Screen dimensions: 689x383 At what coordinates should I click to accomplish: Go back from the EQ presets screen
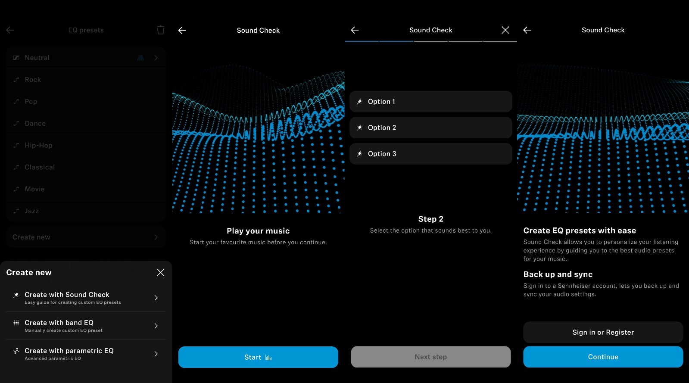coord(10,30)
